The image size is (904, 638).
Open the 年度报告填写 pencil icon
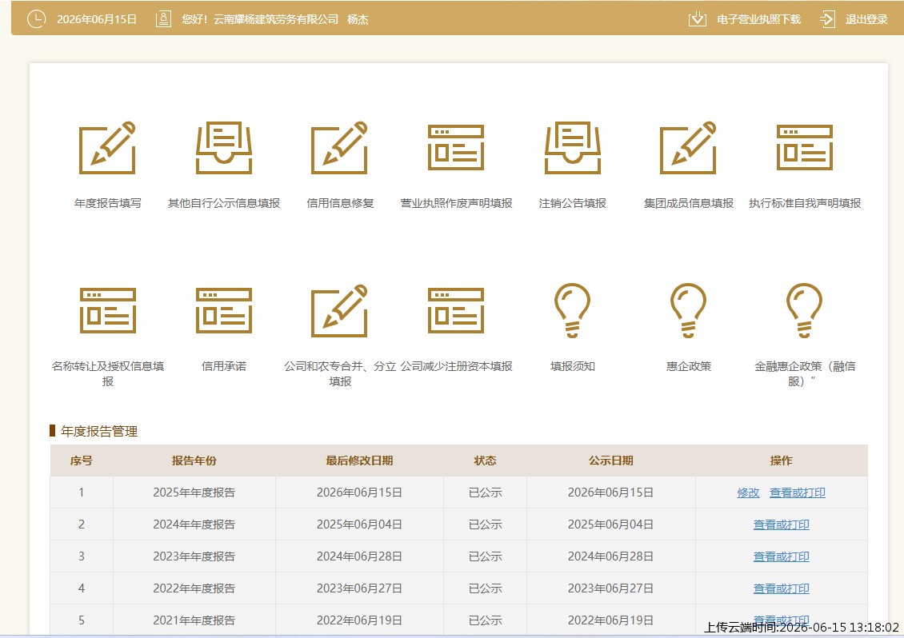pyautogui.click(x=107, y=148)
